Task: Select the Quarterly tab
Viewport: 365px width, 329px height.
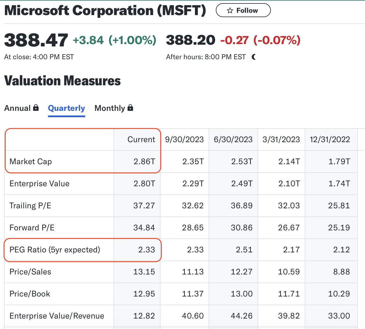Action: coord(67,108)
